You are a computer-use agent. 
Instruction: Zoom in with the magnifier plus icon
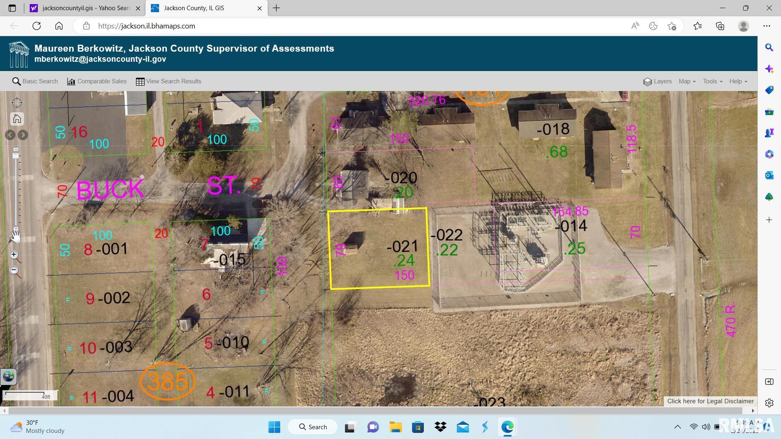pos(14,255)
